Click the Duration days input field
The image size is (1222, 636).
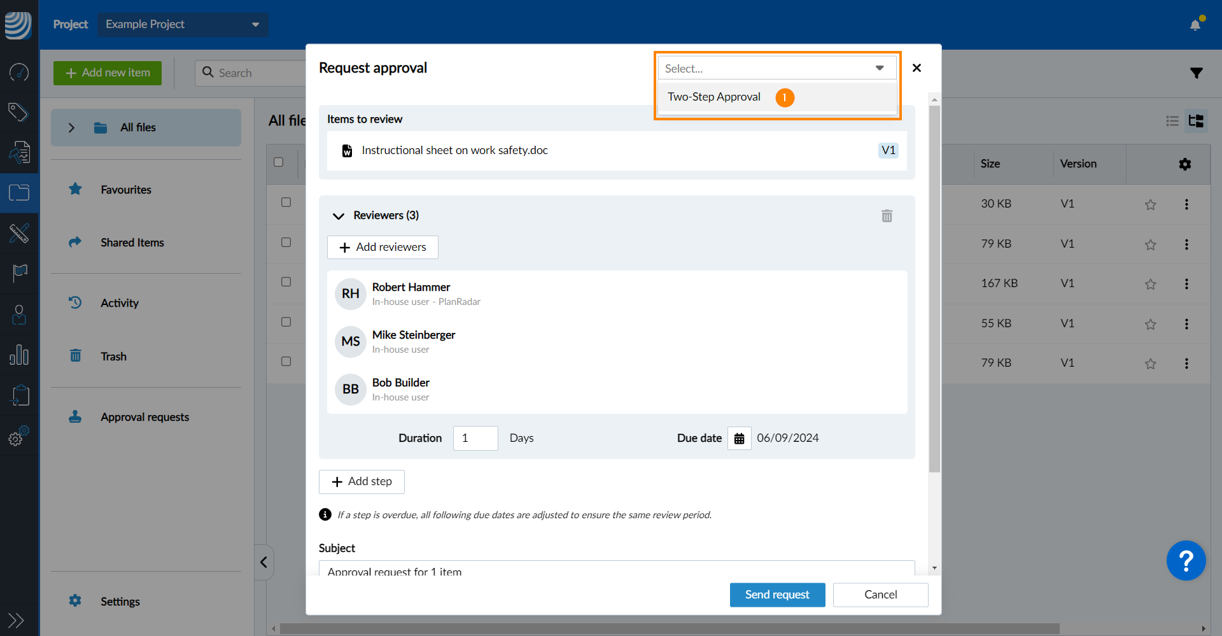click(475, 439)
